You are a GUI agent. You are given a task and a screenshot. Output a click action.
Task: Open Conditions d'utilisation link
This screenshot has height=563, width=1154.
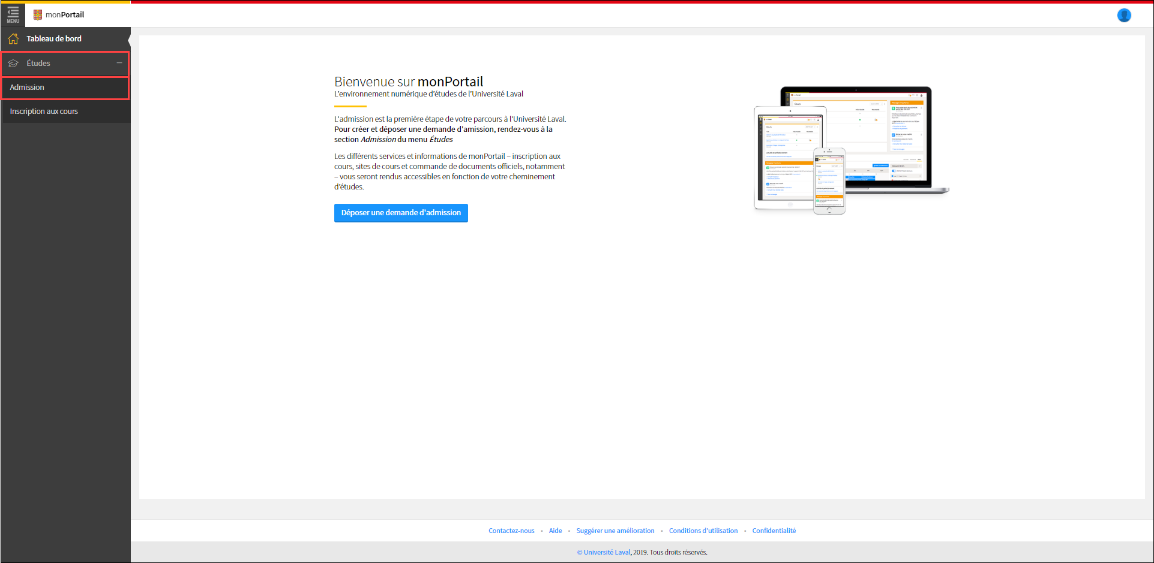703,531
